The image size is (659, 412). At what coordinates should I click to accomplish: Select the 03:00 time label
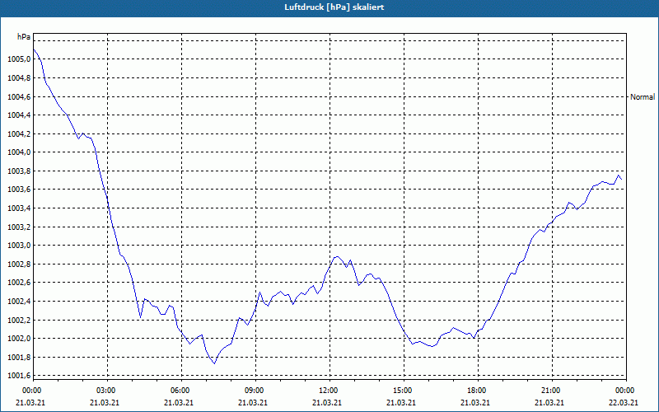click(x=107, y=391)
